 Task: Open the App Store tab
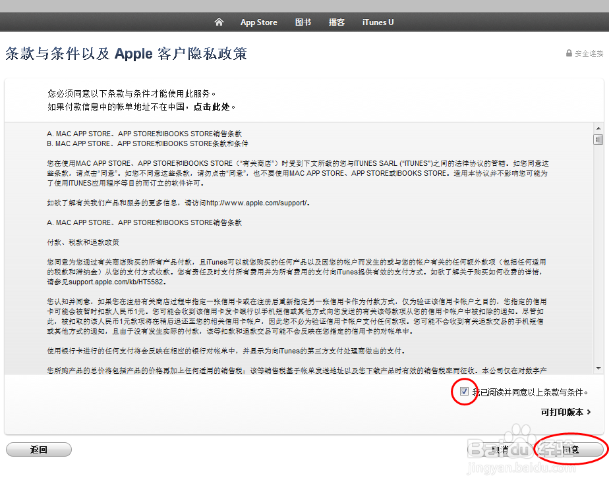(x=258, y=22)
